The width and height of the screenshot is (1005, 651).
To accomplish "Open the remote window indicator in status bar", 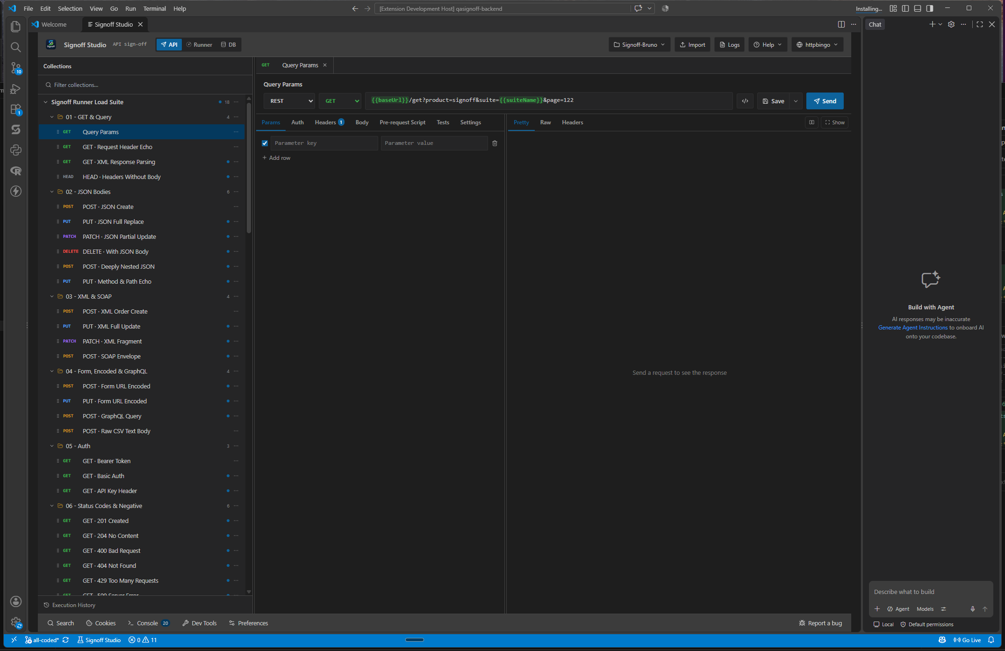I will (14, 640).
